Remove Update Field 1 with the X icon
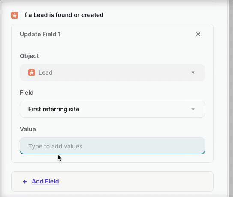233x197 pixels. pos(198,34)
